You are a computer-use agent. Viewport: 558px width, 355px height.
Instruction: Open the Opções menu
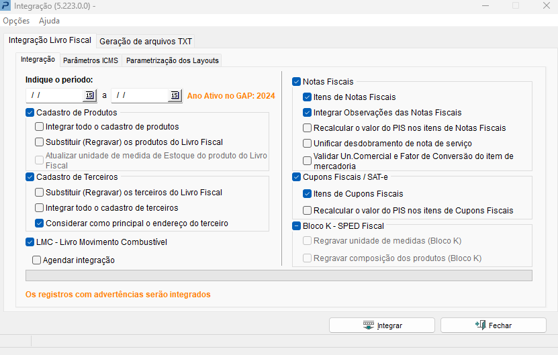tap(16, 21)
